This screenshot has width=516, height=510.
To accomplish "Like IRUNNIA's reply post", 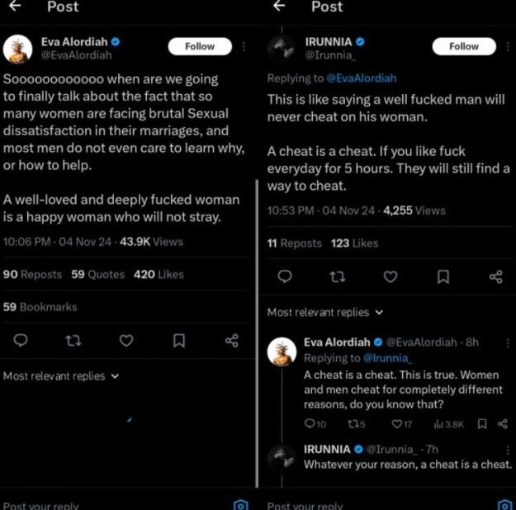I will pos(391,276).
